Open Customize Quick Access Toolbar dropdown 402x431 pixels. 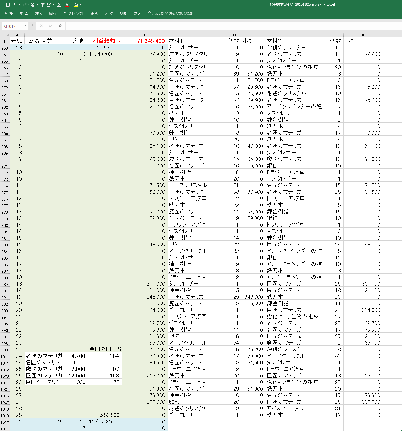pyautogui.click(x=85, y=5)
